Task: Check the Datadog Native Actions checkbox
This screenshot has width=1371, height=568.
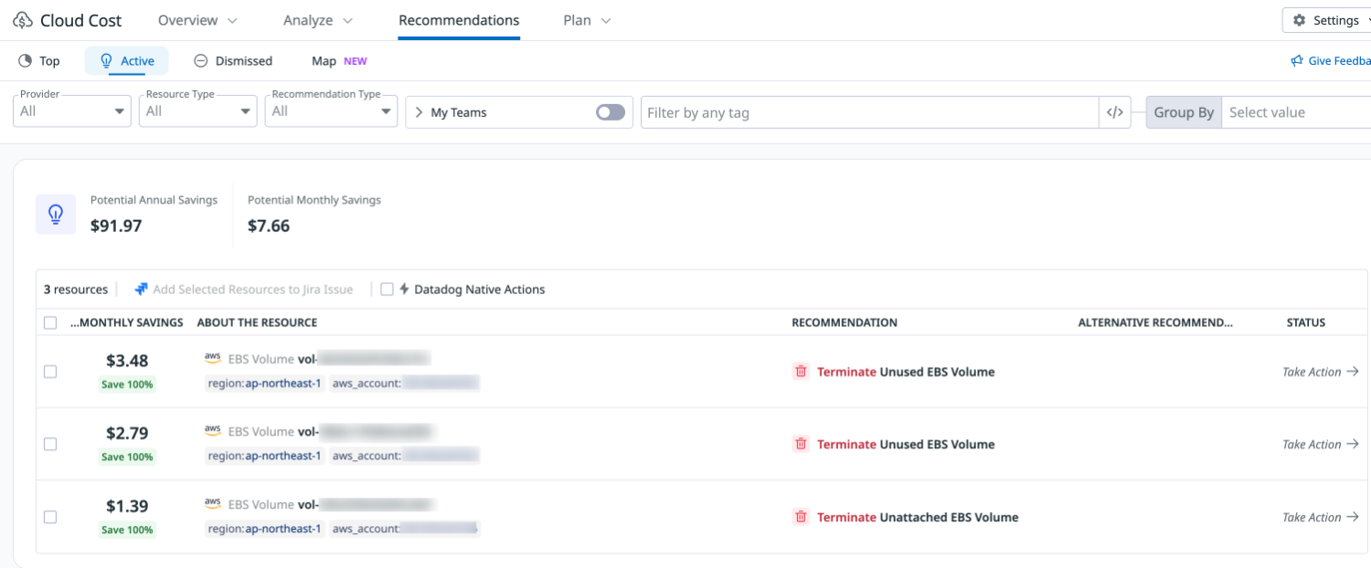Action: [x=387, y=289]
